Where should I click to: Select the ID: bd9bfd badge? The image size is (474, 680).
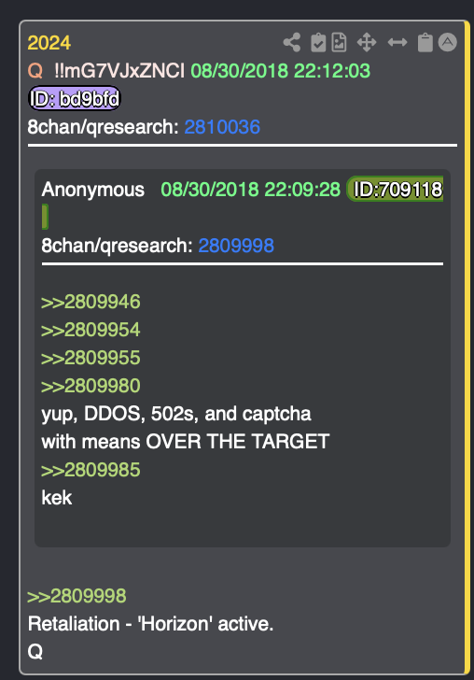[x=75, y=98]
